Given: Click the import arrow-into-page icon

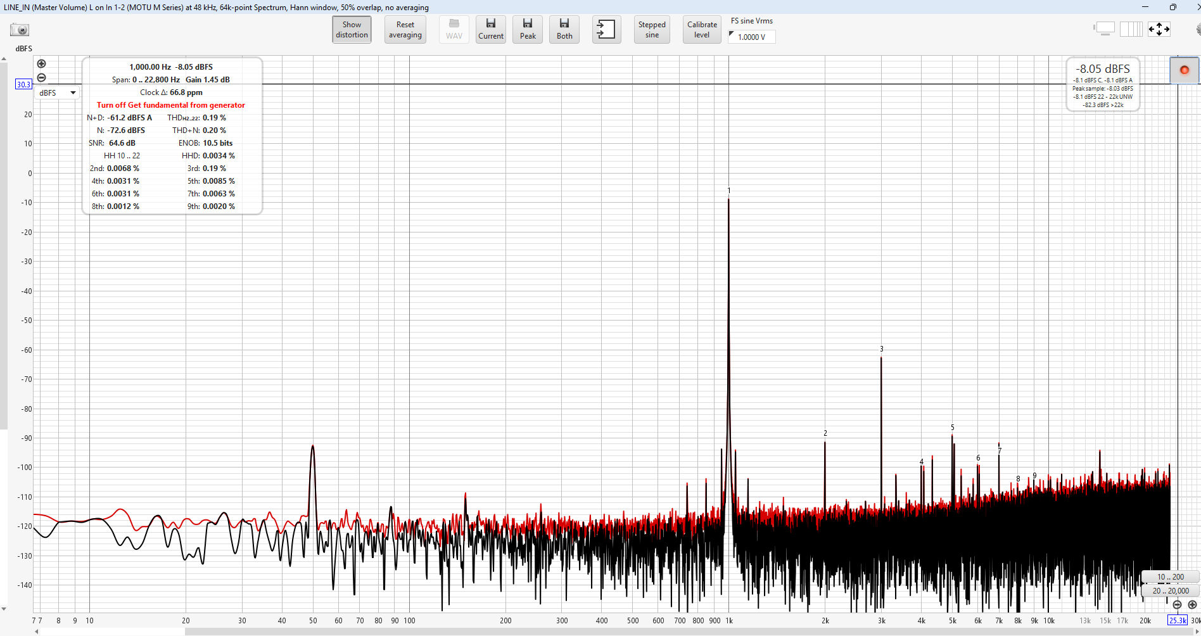Looking at the screenshot, I should (606, 30).
